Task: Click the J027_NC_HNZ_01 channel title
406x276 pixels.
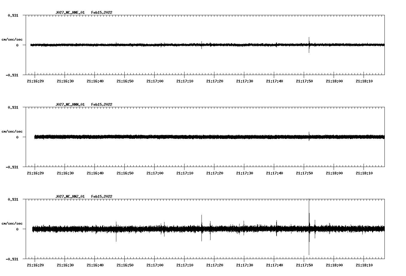Action: tap(70, 197)
